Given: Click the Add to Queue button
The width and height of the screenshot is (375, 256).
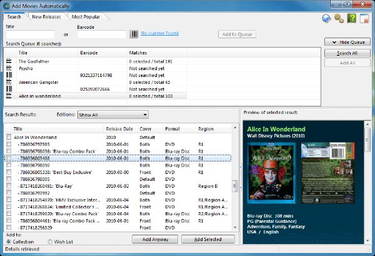Looking at the screenshot, I should click(237, 34).
